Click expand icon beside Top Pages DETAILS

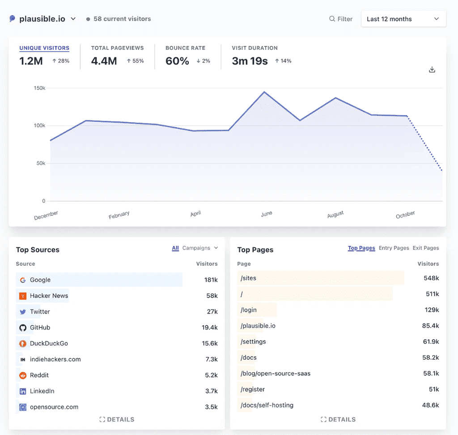point(323,419)
